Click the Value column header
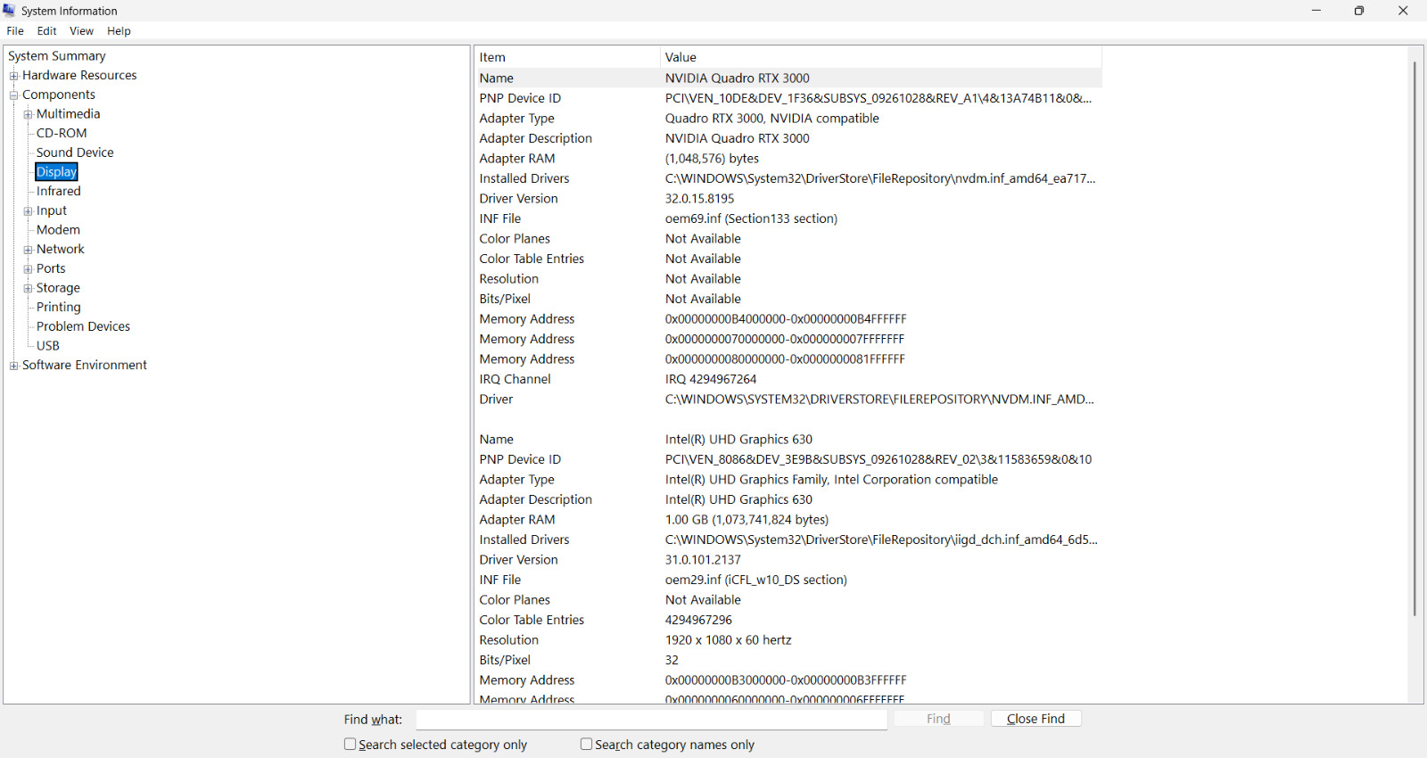Screen dimensions: 1427x758 pyautogui.click(x=881, y=57)
